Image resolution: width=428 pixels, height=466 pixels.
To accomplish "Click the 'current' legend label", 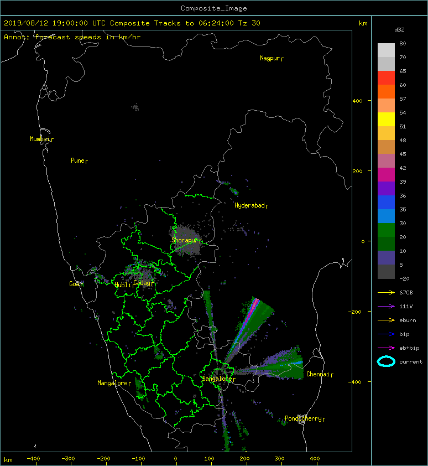I will point(411,362).
